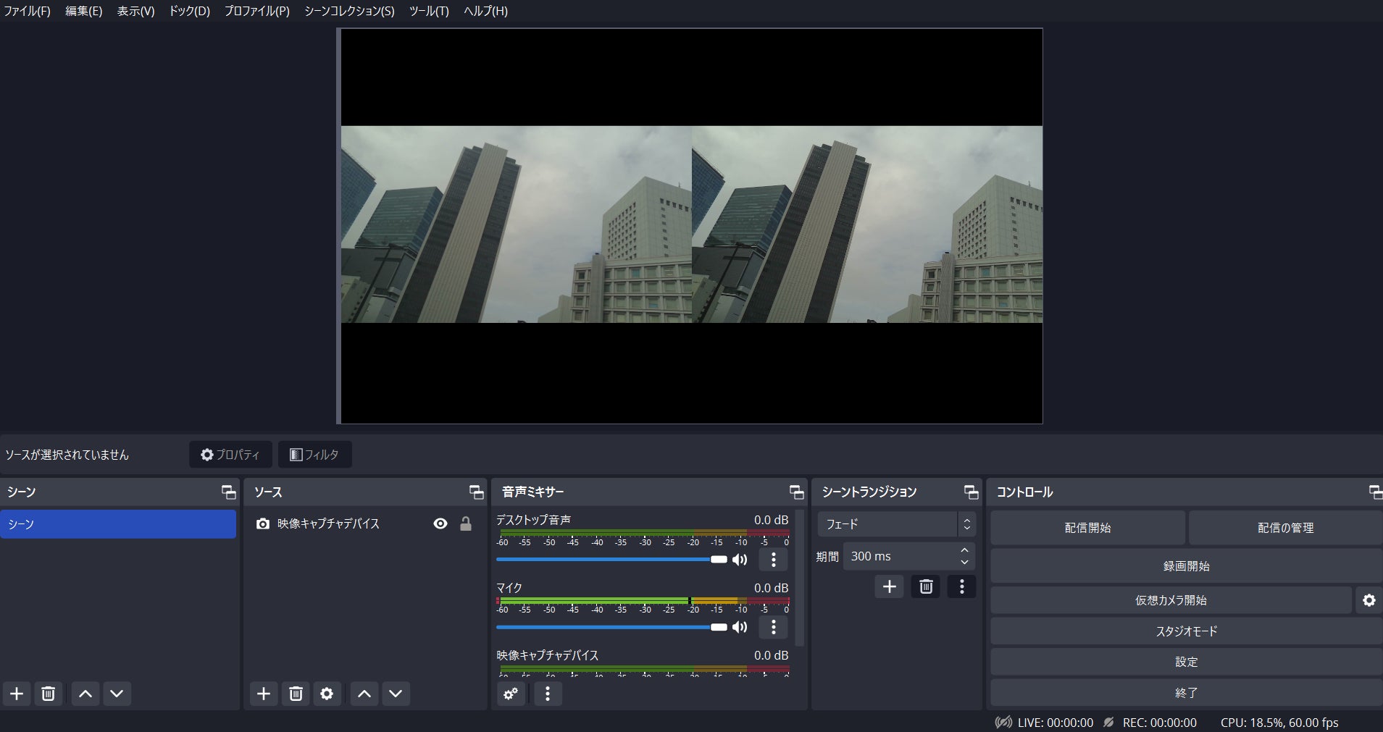Open the ツール(T) menu
Viewport: 1383px width, 732px height.
429,11
